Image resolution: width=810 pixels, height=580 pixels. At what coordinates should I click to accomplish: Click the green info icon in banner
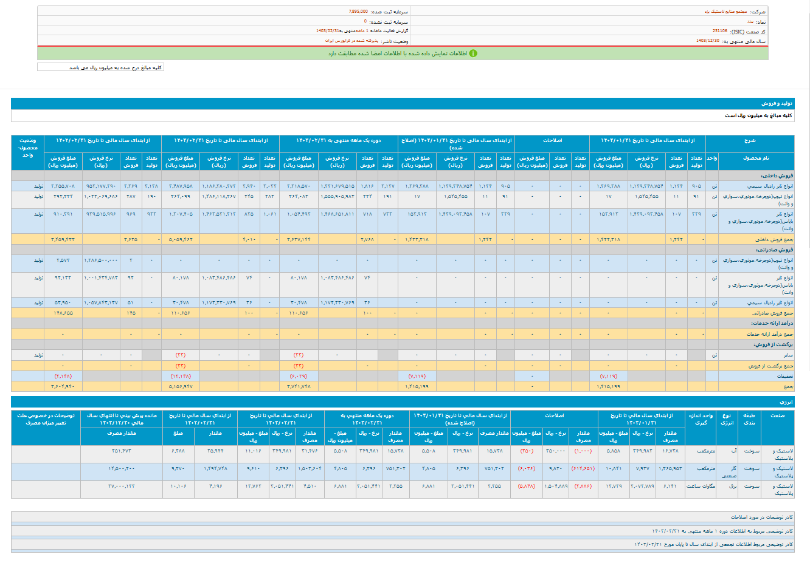473,53
